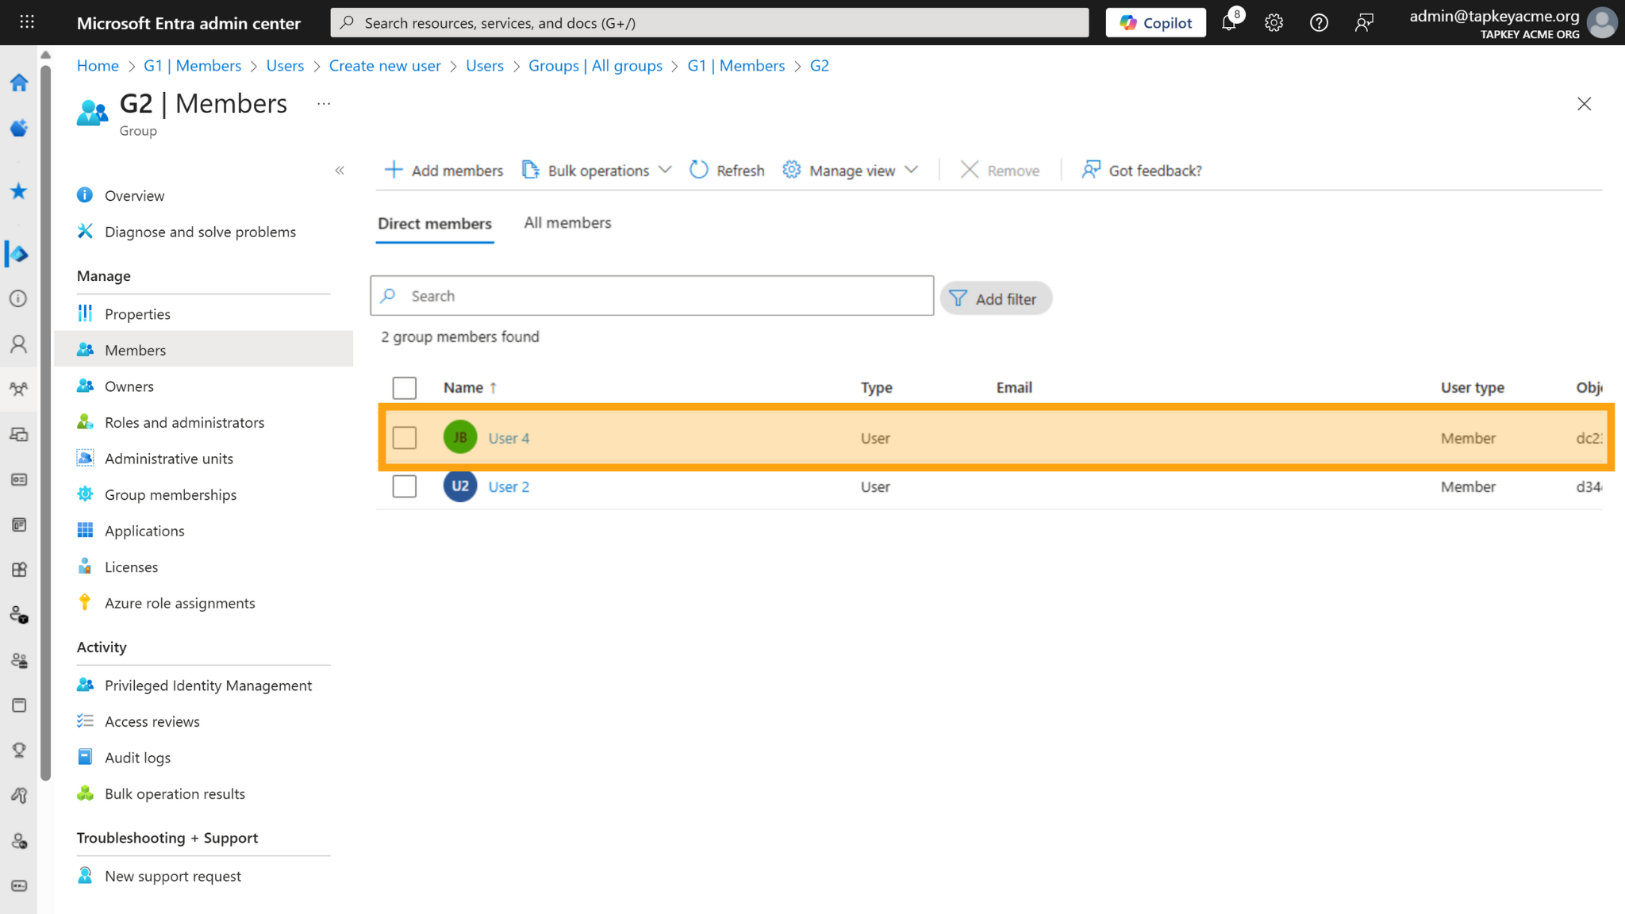This screenshot has width=1625, height=914.
Task: Click the Refresh toolbar icon
Action: [x=698, y=170]
